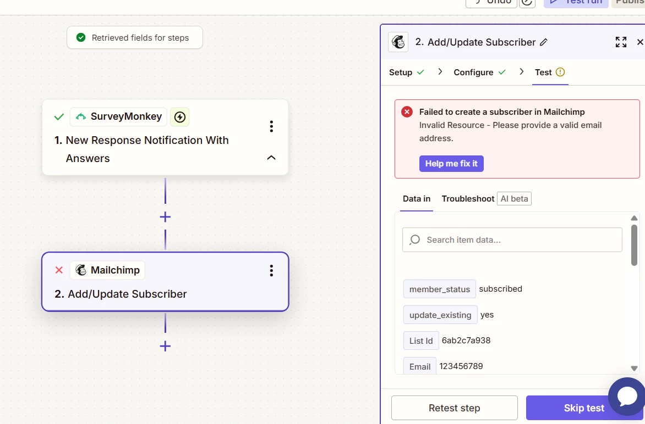
Task: Click the Help me fix it button
Action: coord(451,163)
